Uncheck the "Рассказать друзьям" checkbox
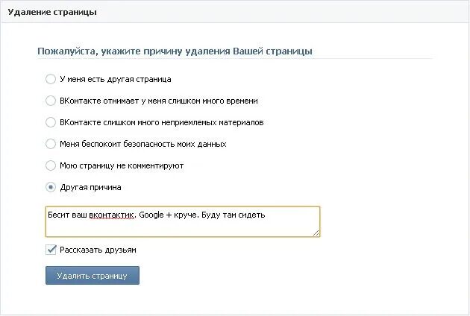 coord(51,250)
